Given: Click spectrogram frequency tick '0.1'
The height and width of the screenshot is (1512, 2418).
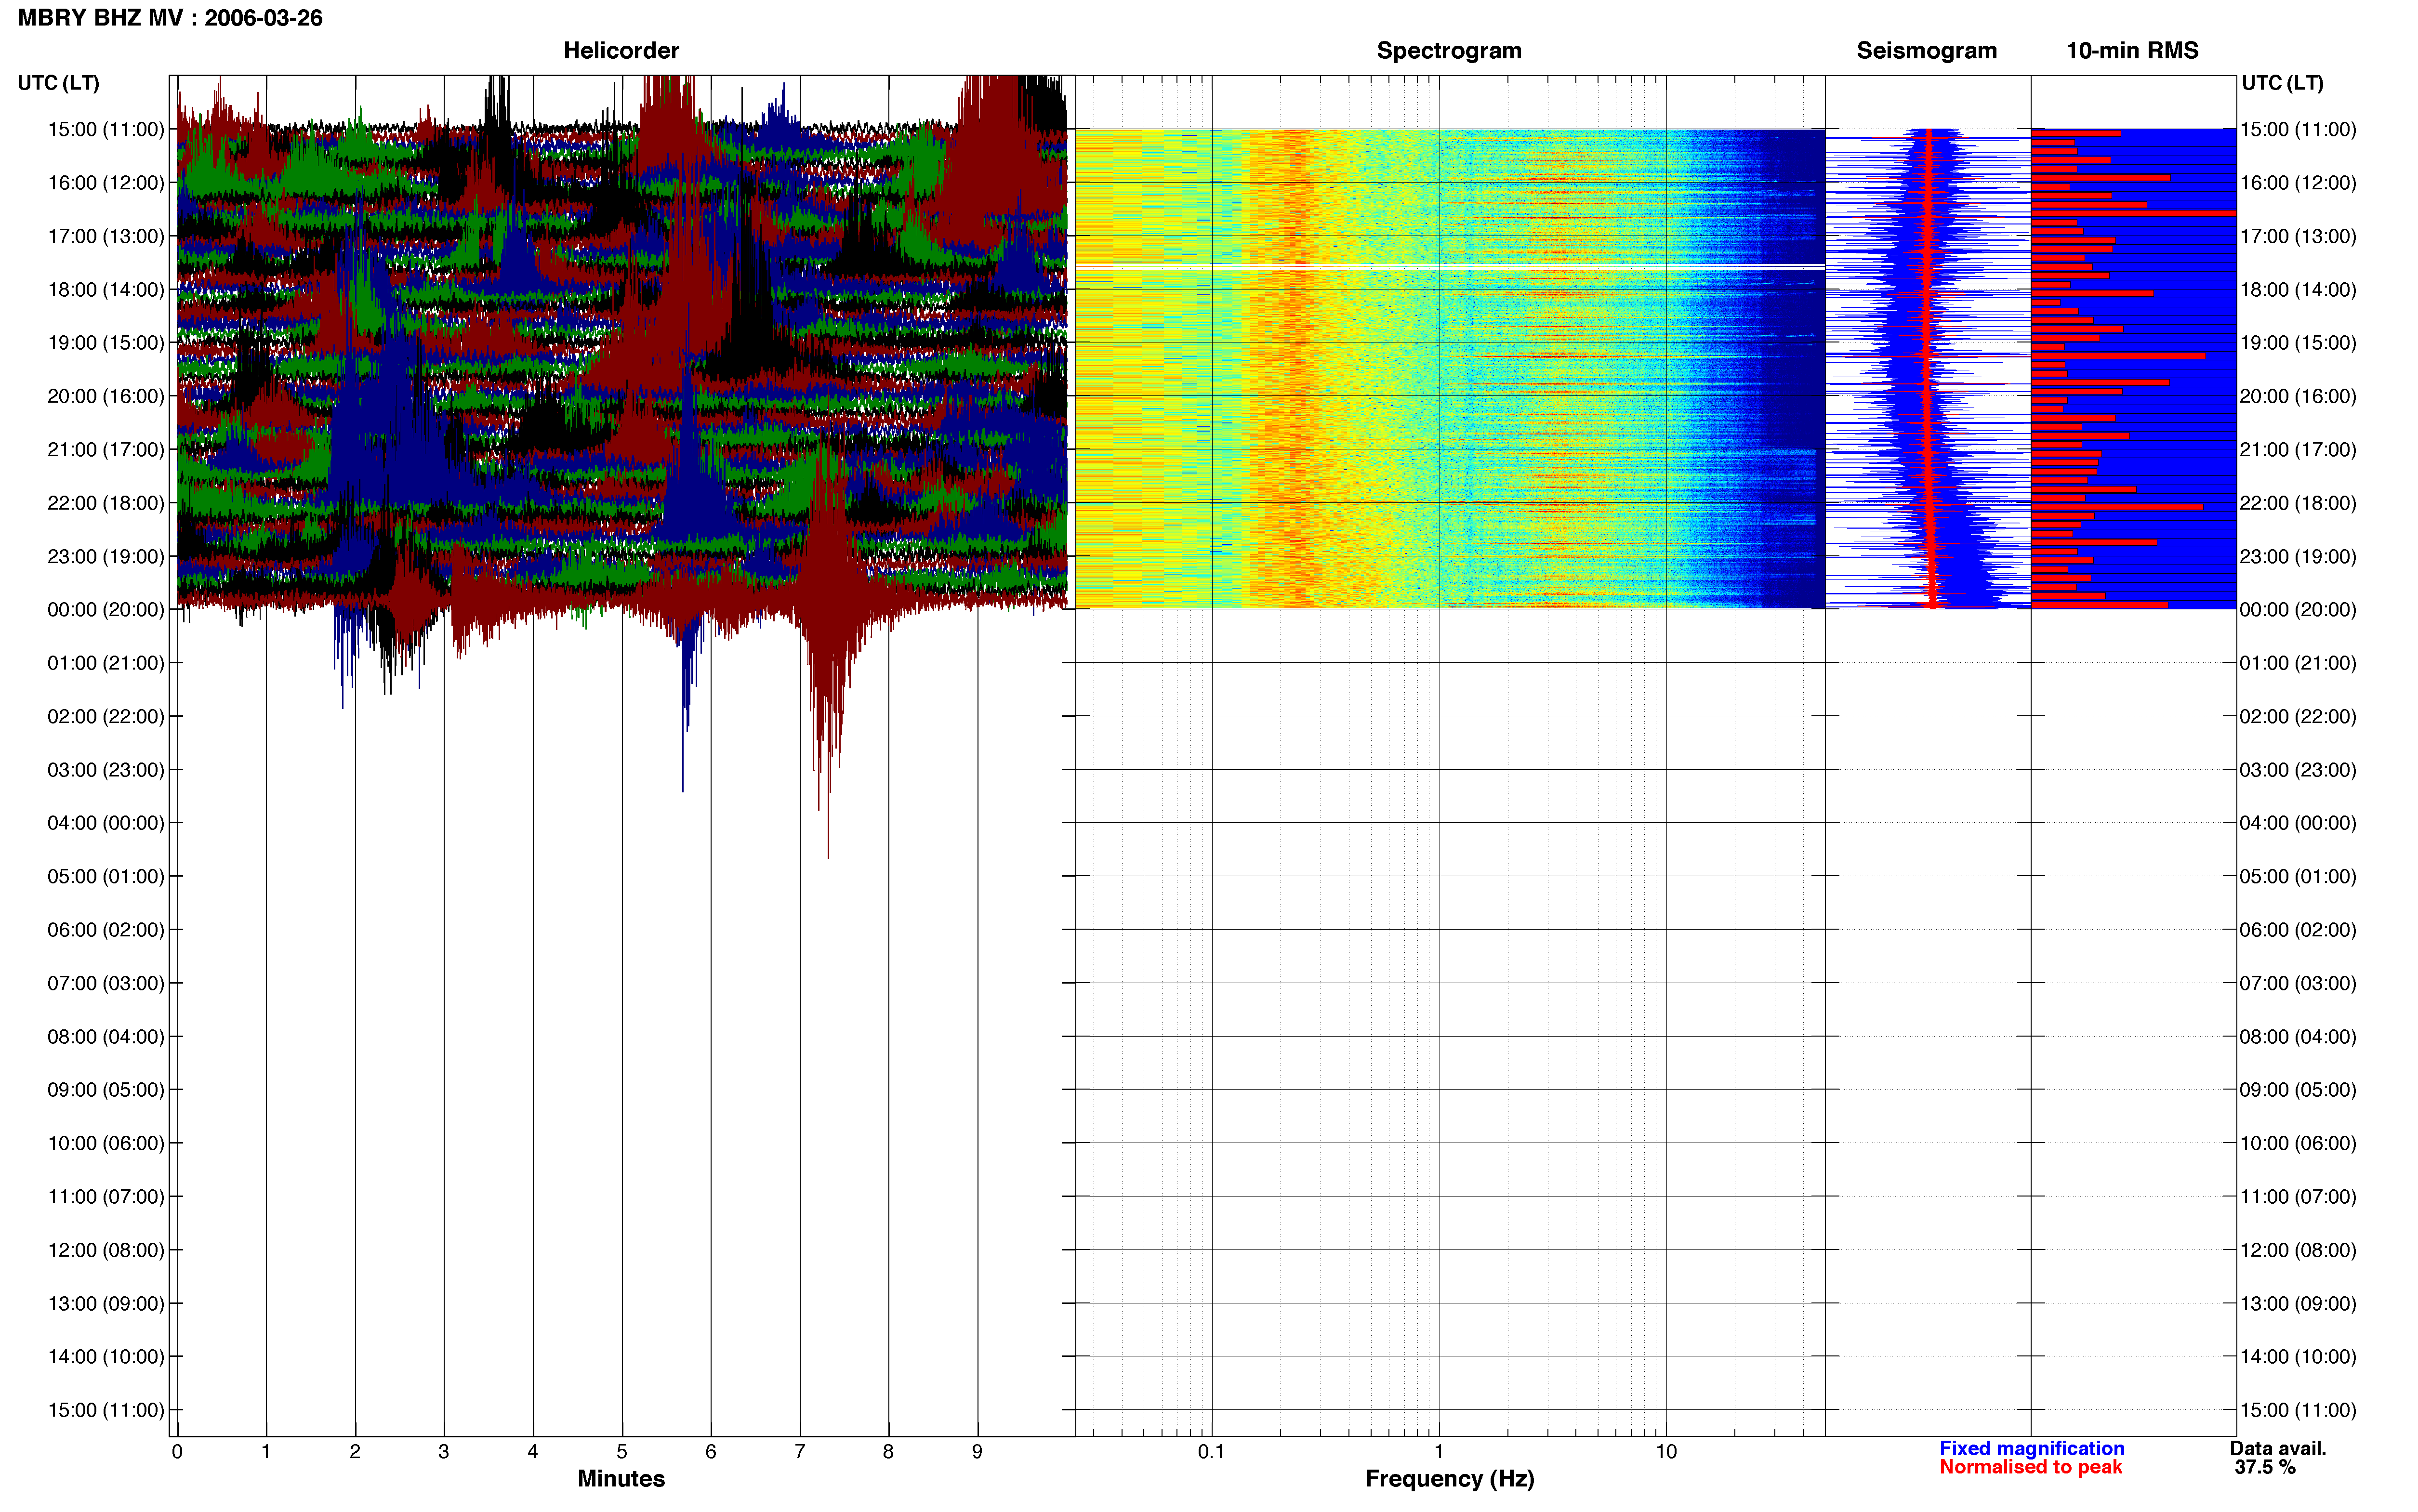Looking at the screenshot, I should (x=1211, y=1452).
